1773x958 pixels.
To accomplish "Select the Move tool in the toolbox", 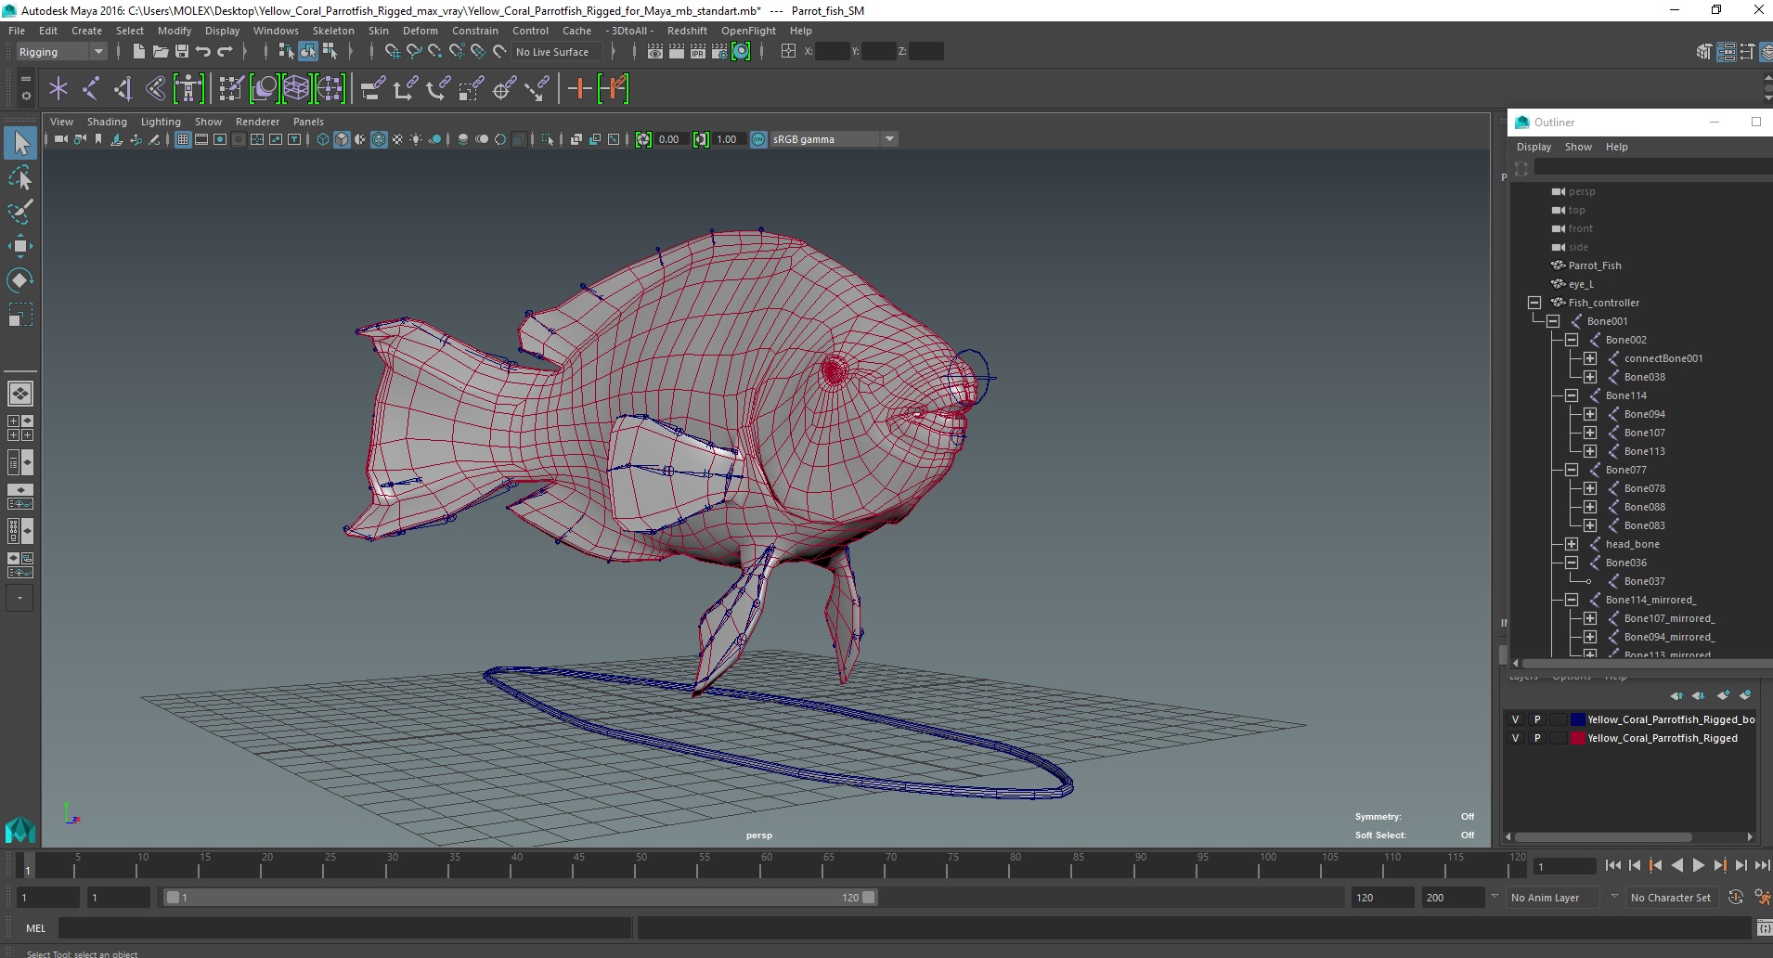I will click(x=19, y=246).
